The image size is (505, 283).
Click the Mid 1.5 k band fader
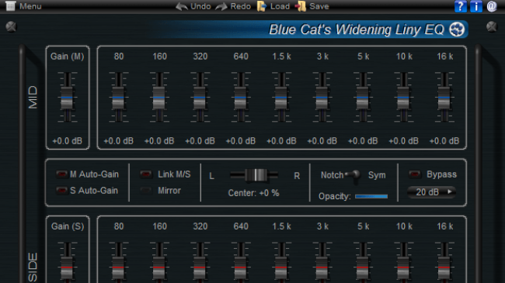pyautogui.click(x=281, y=98)
